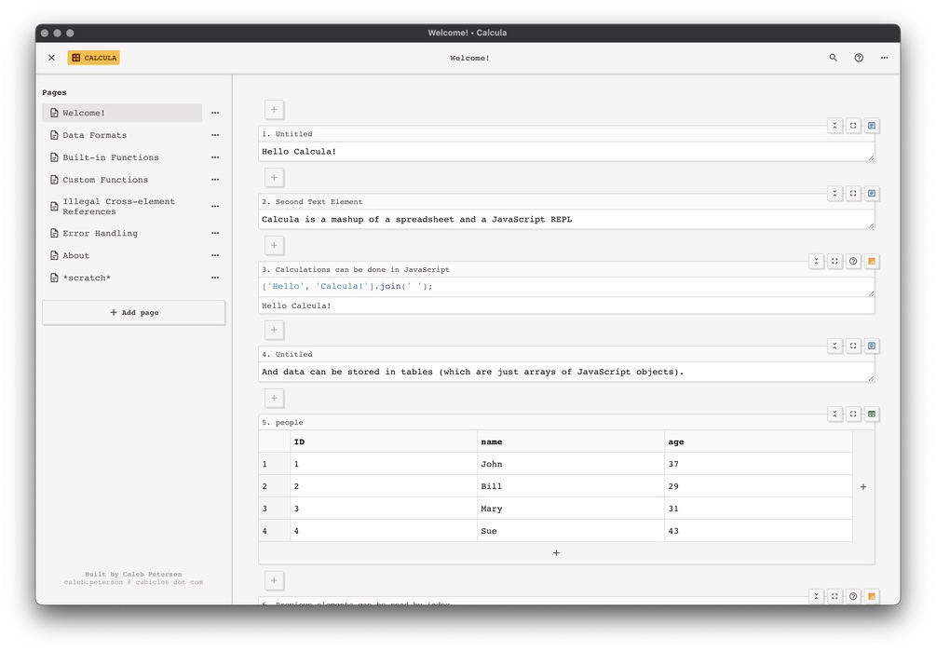Maximize the Second Text Element
Screen dimensions: 936x652
coord(853,194)
